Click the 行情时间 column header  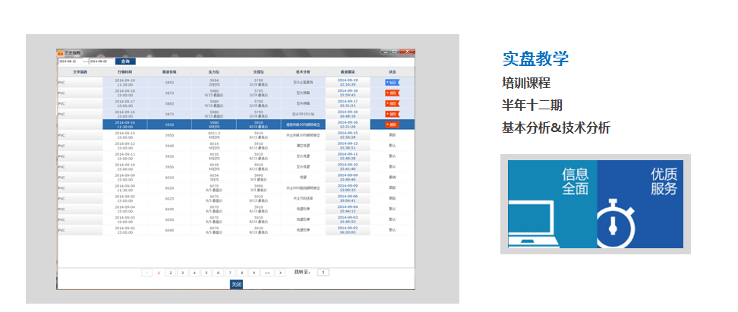125,72
